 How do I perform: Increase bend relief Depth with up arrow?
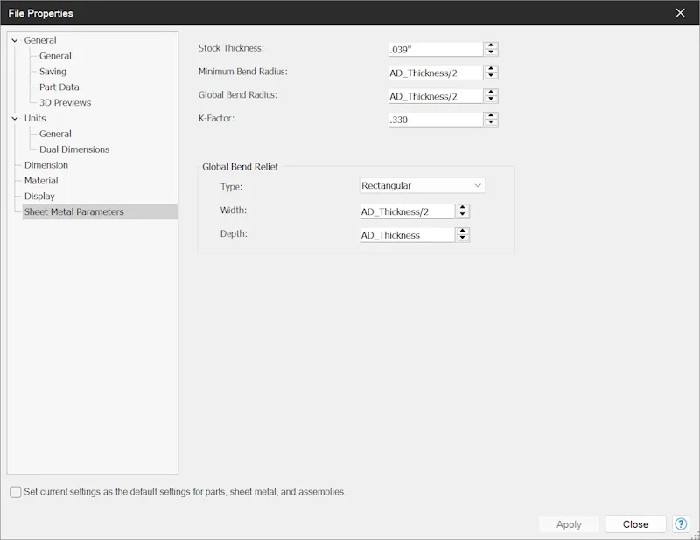pyautogui.click(x=463, y=231)
